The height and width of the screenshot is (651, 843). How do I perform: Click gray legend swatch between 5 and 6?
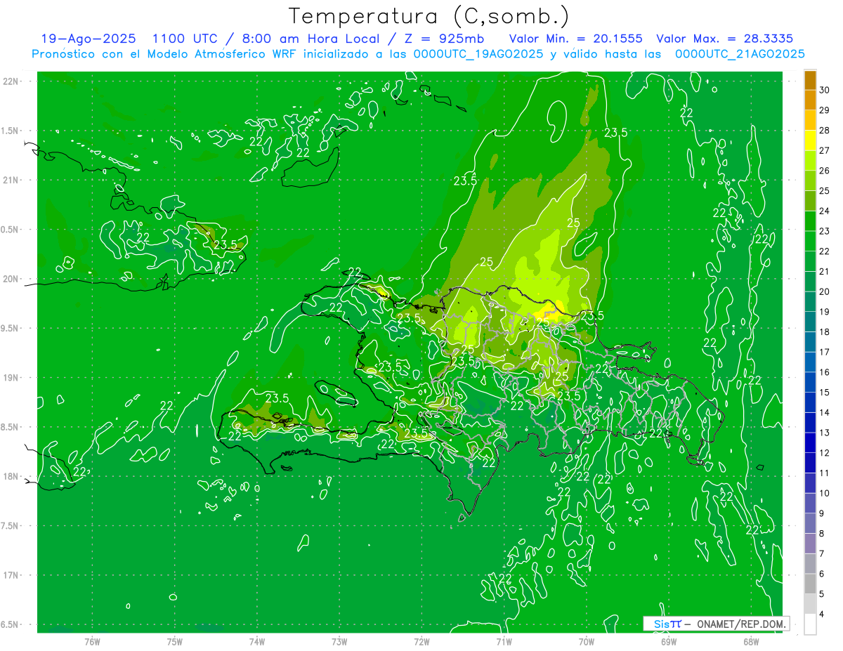click(x=810, y=584)
